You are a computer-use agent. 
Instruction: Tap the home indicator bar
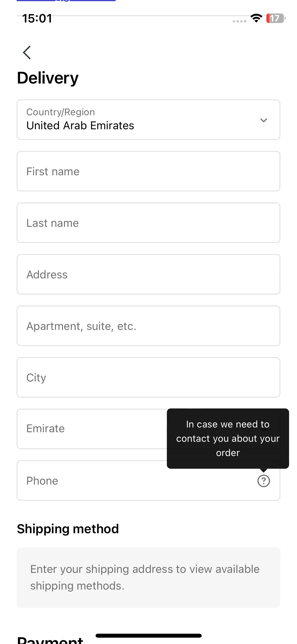[x=149, y=636]
